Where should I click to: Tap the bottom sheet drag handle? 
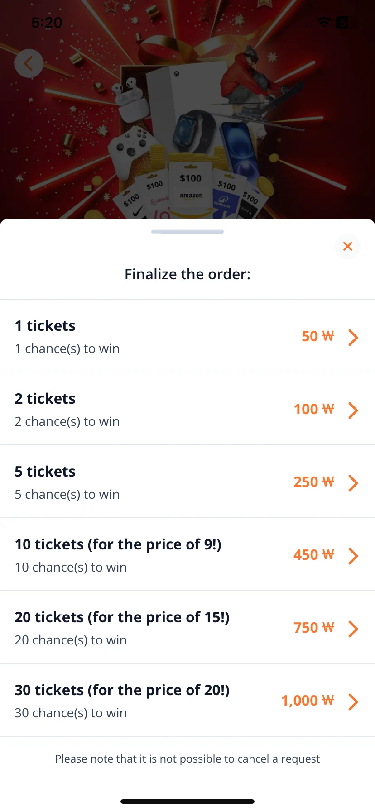[187, 232]
